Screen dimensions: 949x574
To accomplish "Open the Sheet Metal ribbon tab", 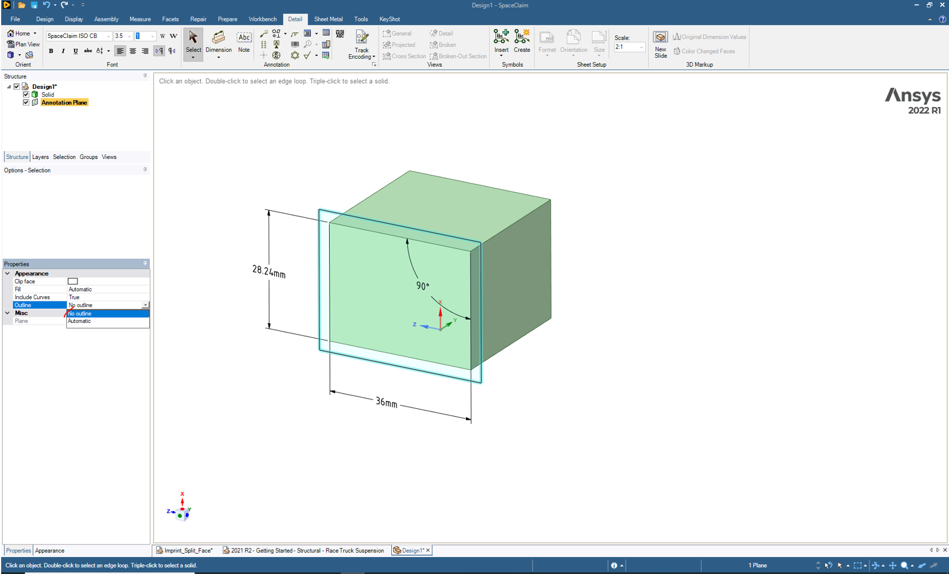I will pos(328,19).
